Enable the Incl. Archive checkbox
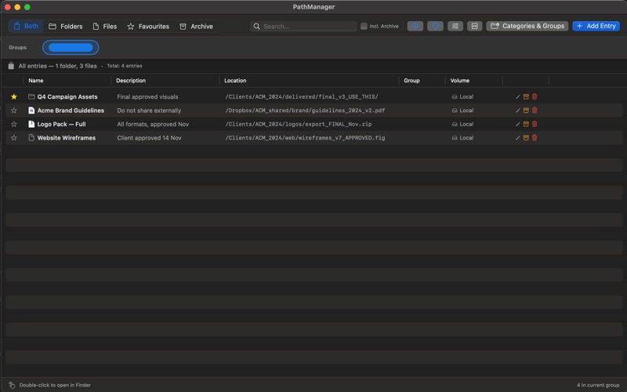This screenshot has width=627, height=392. point(364,27)
